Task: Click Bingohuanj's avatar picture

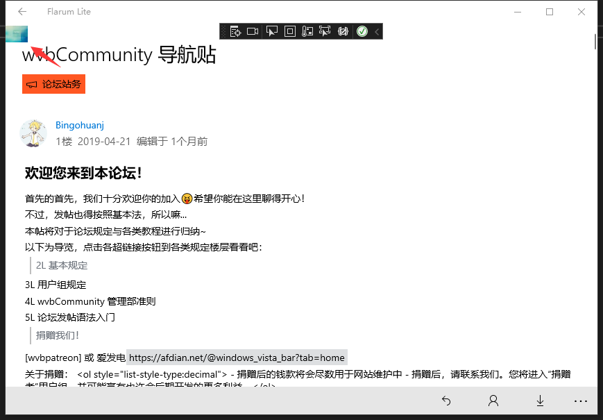Action: [33, 133]
